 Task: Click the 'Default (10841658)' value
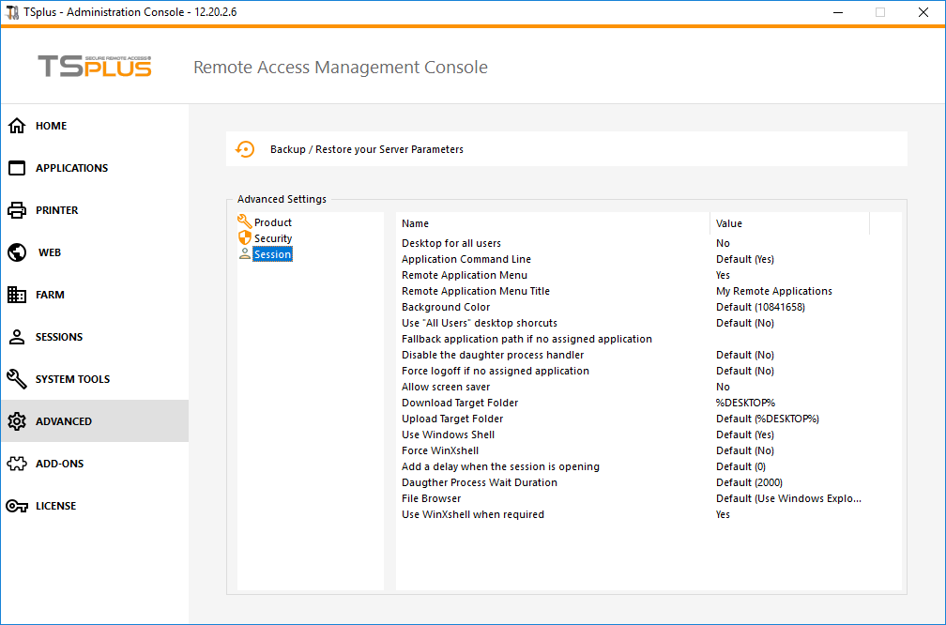coord(760,307)
